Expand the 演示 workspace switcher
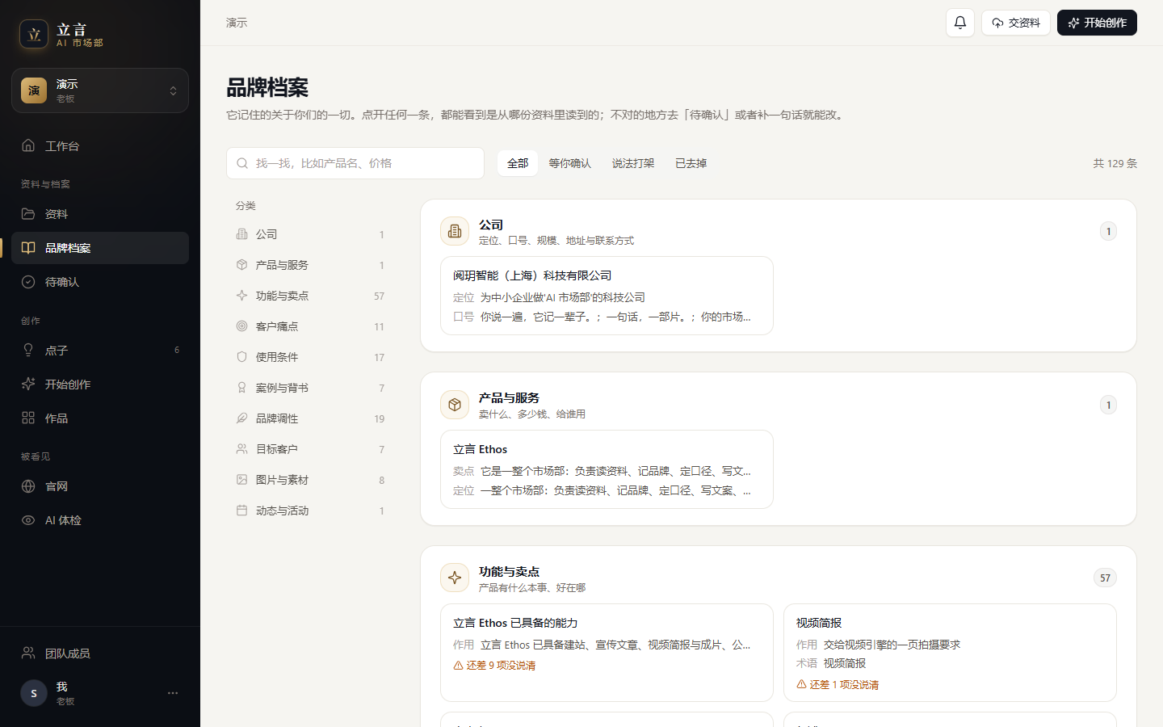The width and height of the screenshot is (1163, 727). [100, 90]
